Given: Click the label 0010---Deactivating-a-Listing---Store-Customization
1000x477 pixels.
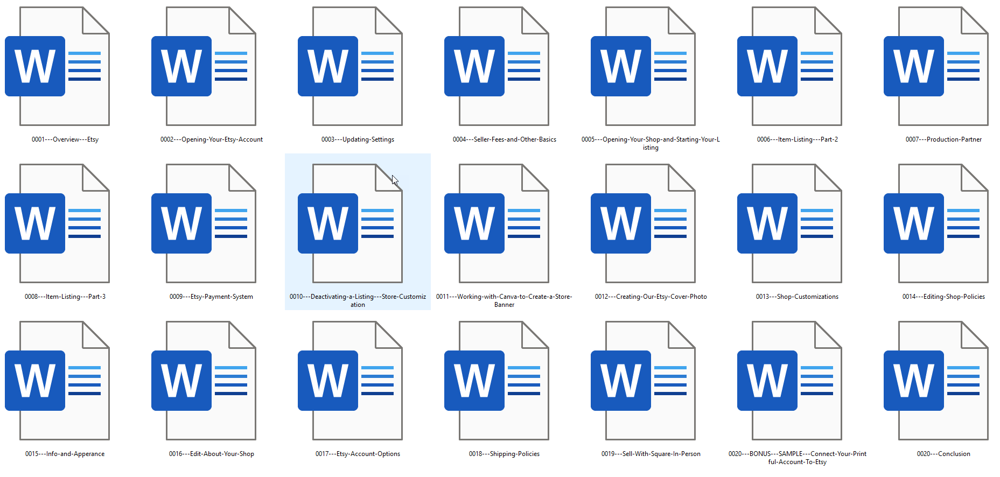Looking at the screenshot, I should (x=358, y=300).
